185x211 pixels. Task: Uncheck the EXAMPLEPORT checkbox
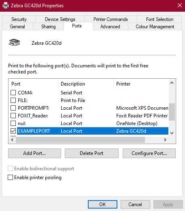click(13, 131)
